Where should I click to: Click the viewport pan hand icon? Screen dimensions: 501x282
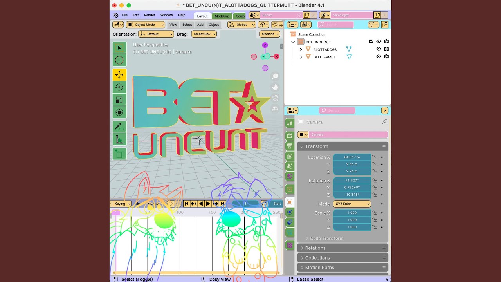click(275, 87)
